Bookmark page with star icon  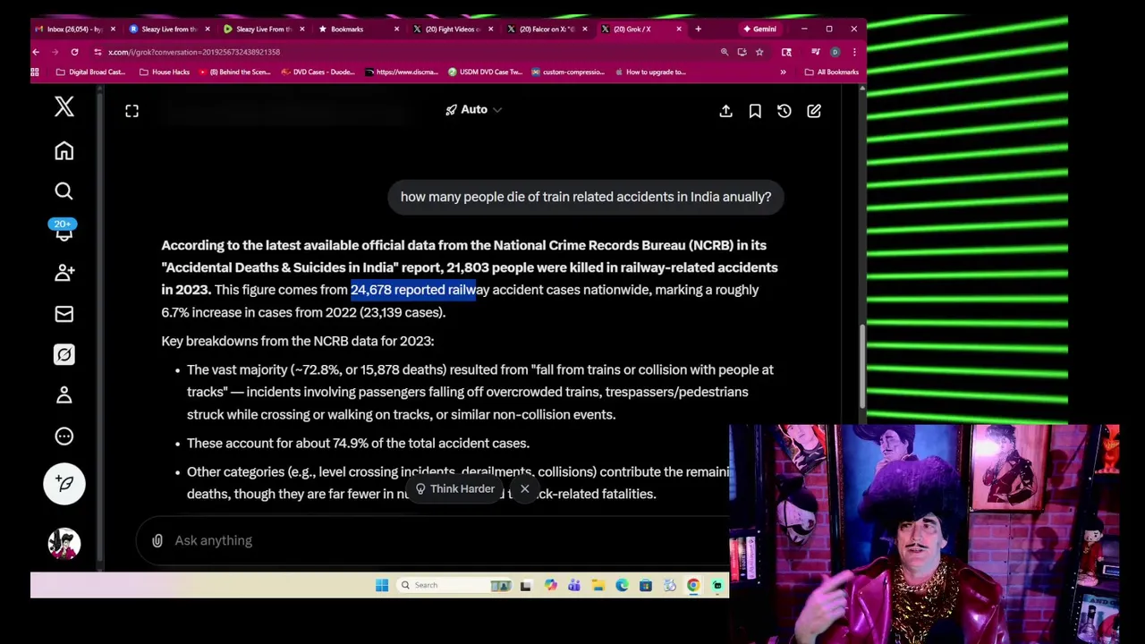point(759,52)
